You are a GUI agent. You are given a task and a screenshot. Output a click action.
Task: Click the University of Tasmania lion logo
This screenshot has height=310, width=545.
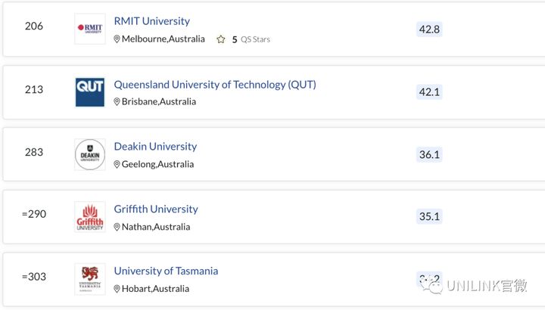point(89,280)
